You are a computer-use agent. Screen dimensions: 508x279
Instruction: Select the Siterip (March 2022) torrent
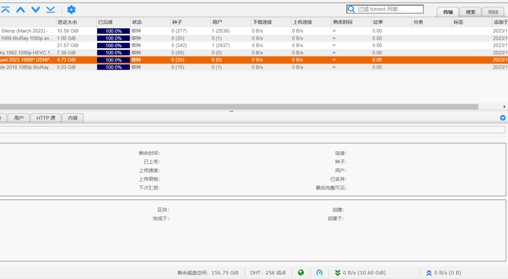[254, 31]
